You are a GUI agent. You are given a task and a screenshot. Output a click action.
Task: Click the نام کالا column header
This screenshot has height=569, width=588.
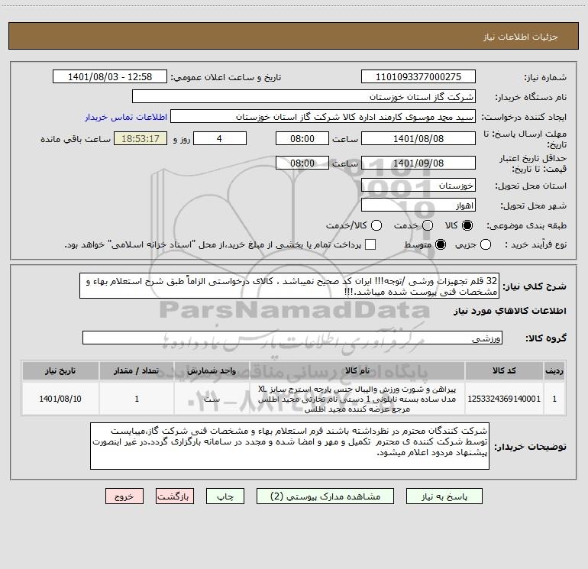click(357, 370)
